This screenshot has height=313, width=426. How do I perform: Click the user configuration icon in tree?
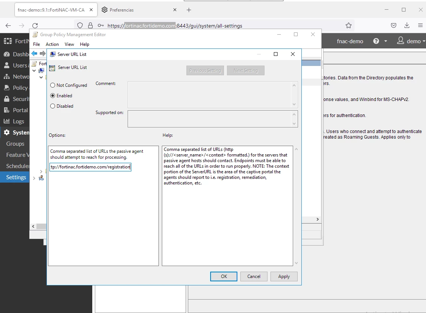pyautogui.click(x=41, y=178)
